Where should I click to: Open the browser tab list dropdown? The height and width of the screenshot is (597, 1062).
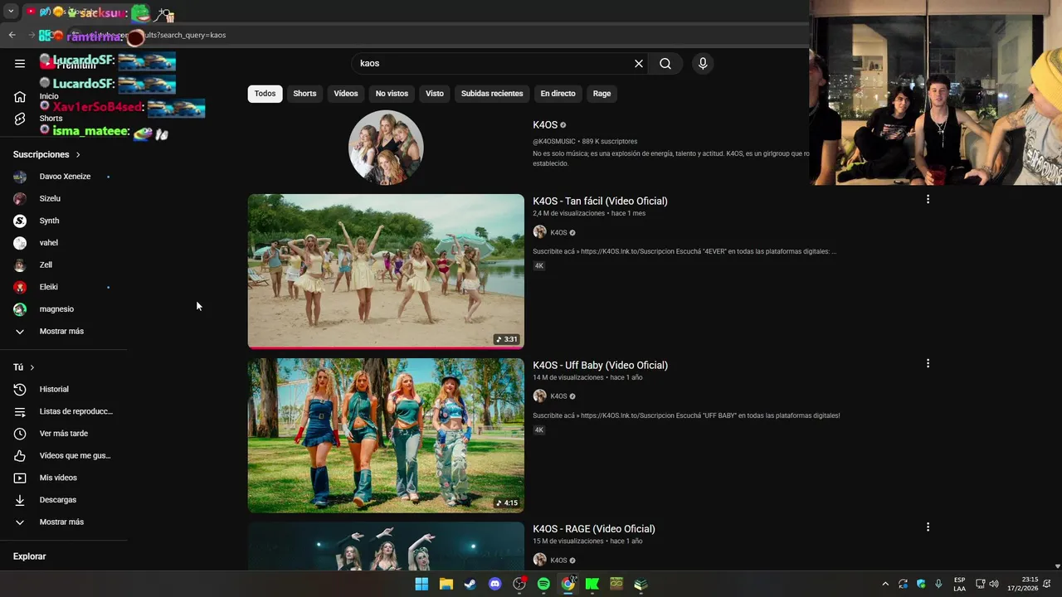(x=11, y=12)
